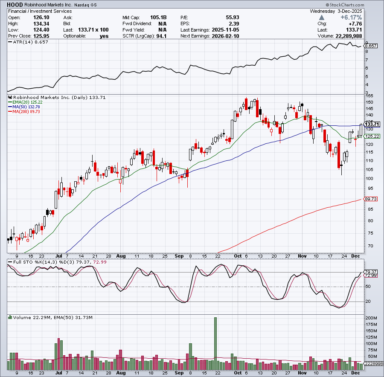Click the Oct label on the price chart date axis
The width and height of the screenshot is (384, 377).
point(238,256)
